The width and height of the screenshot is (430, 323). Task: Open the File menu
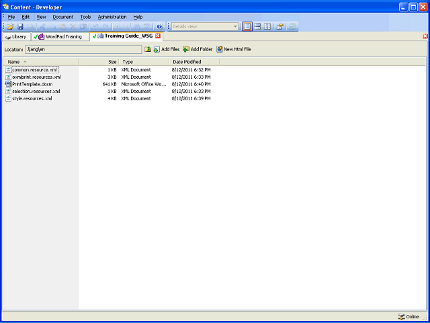pos(11,17)
